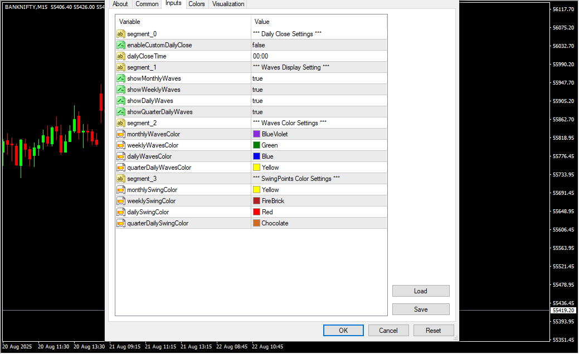The height and width of the screenshot is (354, 579).
Task: Open the weeklyWavesColor Green value dropdown
Action: coord(318,145)
